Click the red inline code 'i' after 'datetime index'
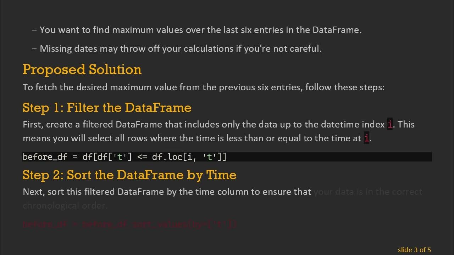The width and height of the screenshot is (454, 255). click(390, 125)
